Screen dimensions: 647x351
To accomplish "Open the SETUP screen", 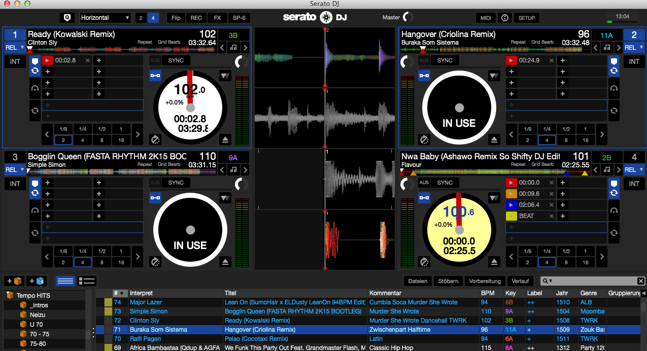I will 526,18.
